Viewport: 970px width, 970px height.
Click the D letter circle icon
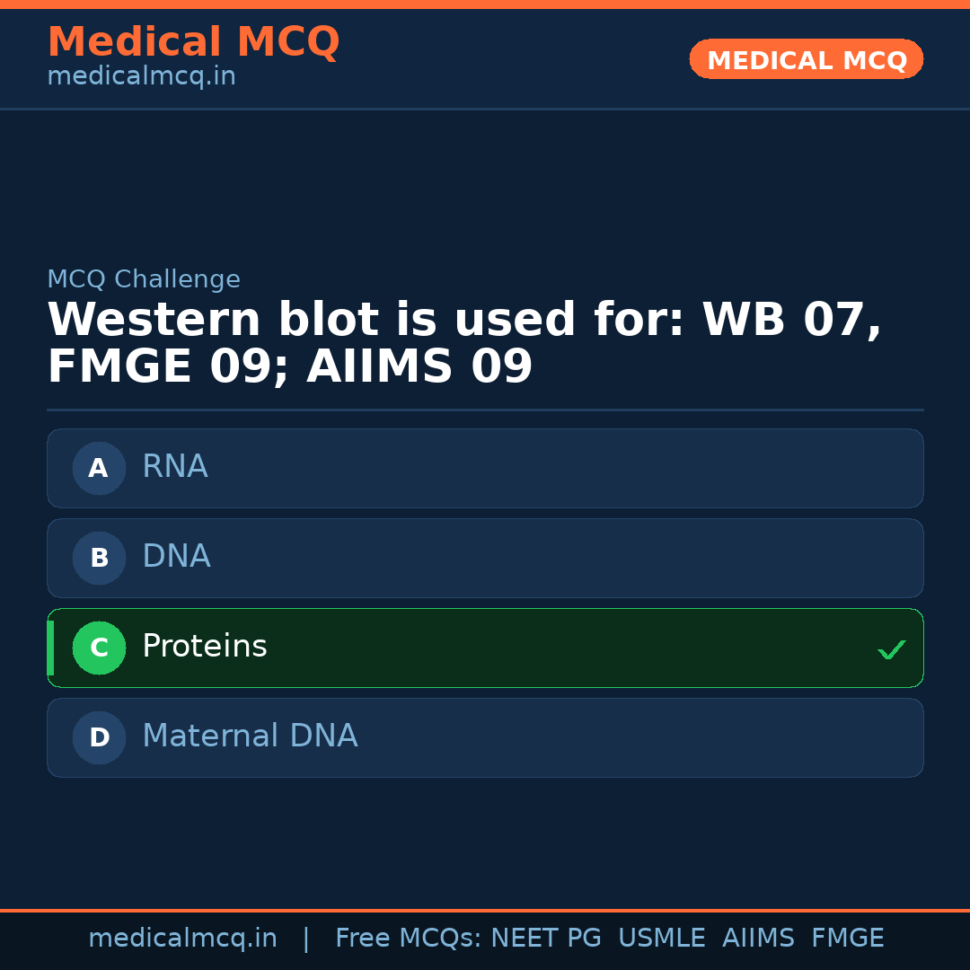click(99, 737)
